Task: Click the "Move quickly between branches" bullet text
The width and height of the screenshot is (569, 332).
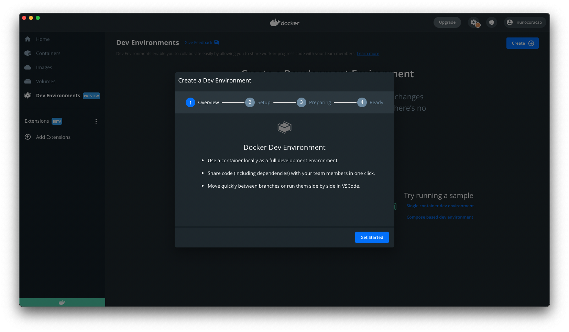Action: [x=284, y=186]
